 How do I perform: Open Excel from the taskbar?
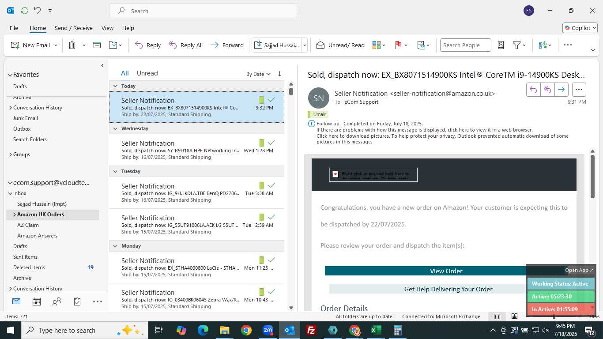coord(376,330)
